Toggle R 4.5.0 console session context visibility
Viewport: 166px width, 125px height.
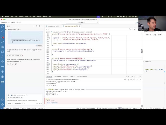(x=26, y=95)
